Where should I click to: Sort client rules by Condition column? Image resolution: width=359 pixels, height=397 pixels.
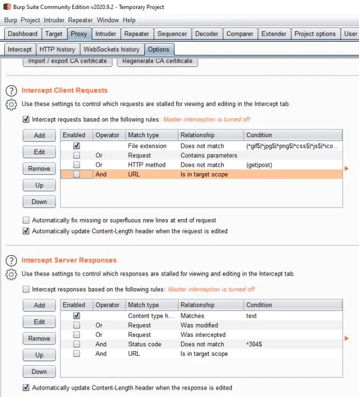tap(293, 135)
